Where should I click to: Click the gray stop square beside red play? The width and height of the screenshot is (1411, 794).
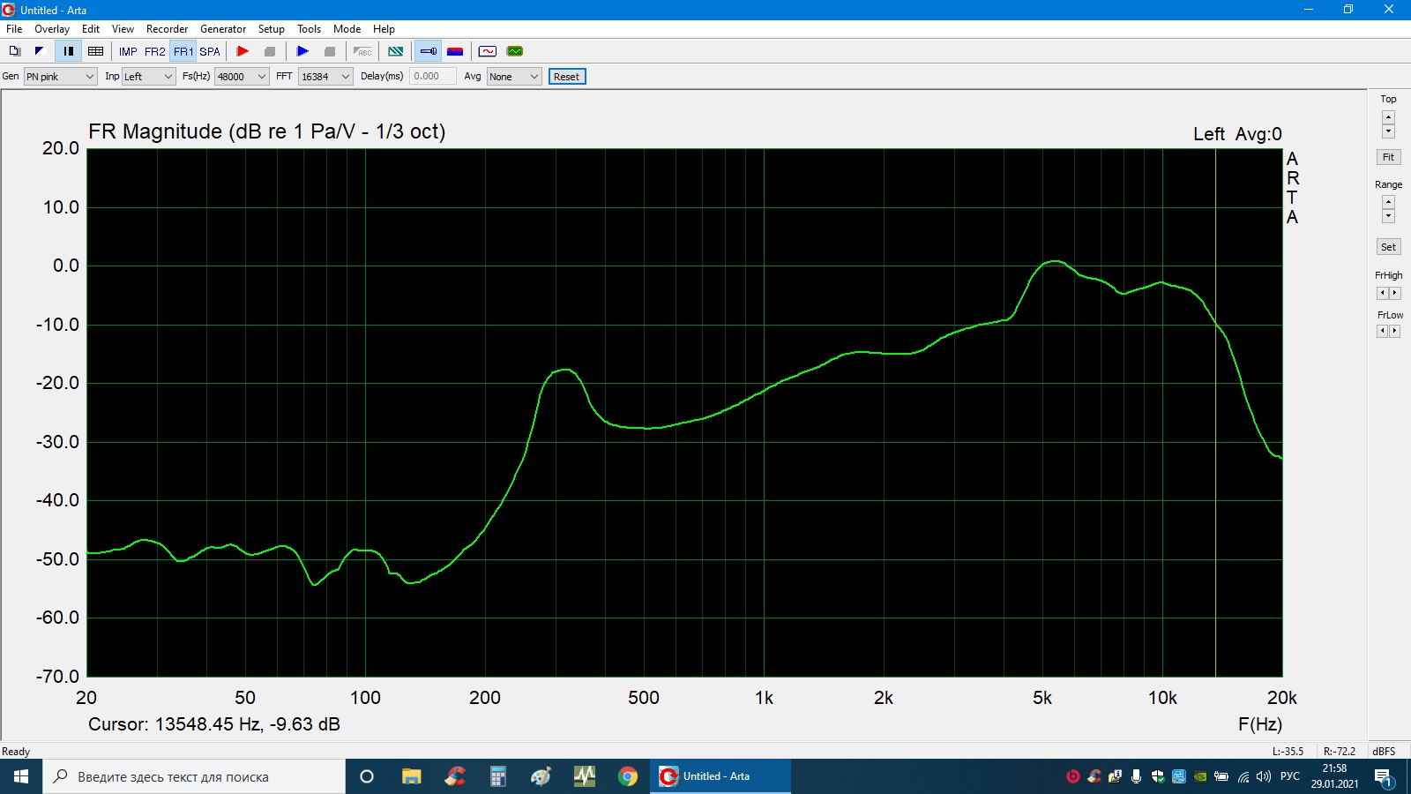270,51
